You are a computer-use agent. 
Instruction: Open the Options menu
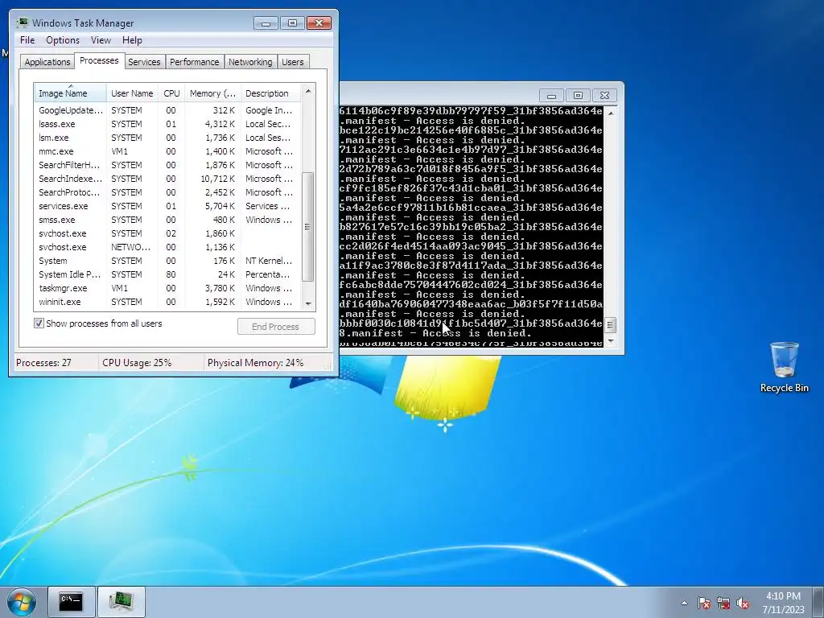pos(63,40)
